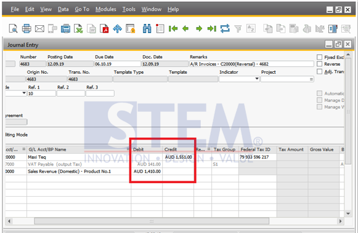
Task: Select the Sales Revenue (Domestic) row
Action: pos(69,172)
